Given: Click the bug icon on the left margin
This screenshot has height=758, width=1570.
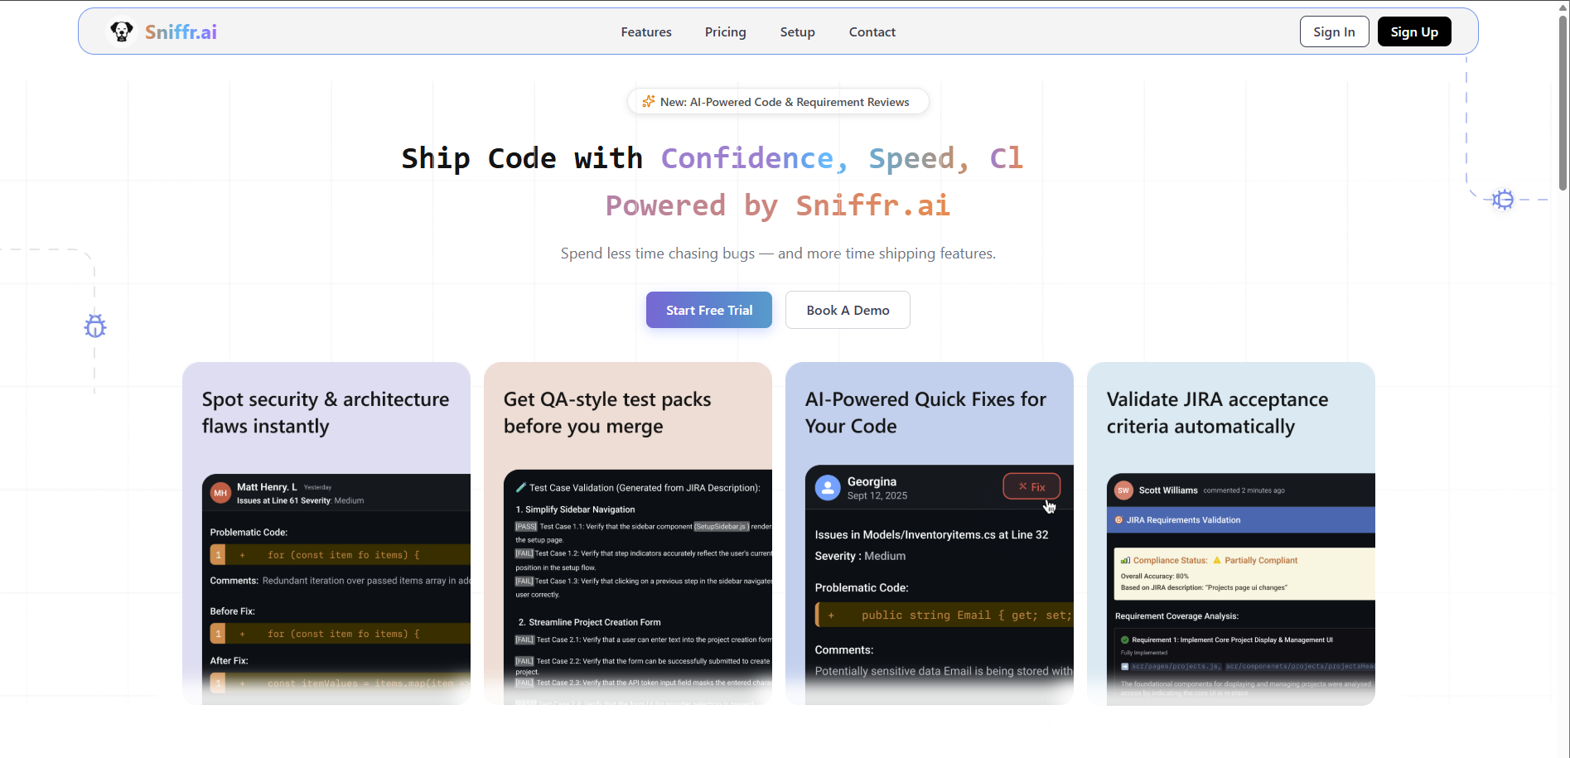Looking at the screenshot, I should coord(94,326).
